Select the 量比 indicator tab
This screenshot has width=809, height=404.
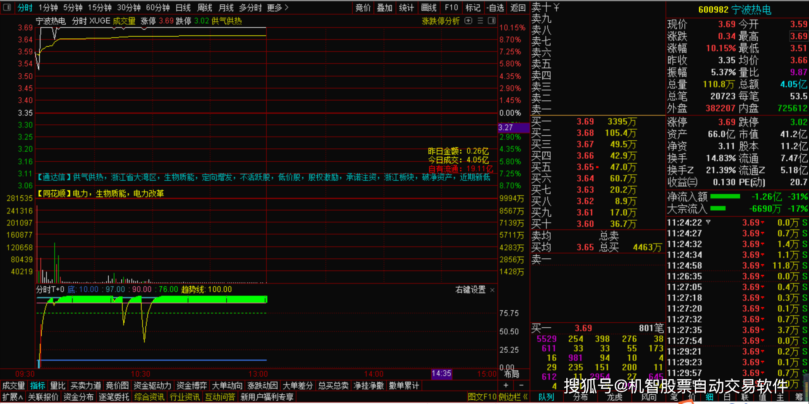(58, 385)
